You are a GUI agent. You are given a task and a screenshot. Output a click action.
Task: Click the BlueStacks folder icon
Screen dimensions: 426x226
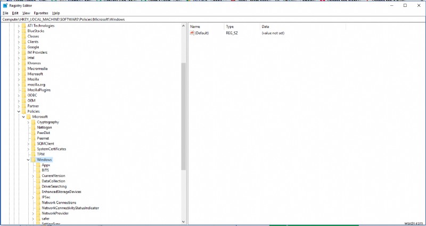pos(23,31)
